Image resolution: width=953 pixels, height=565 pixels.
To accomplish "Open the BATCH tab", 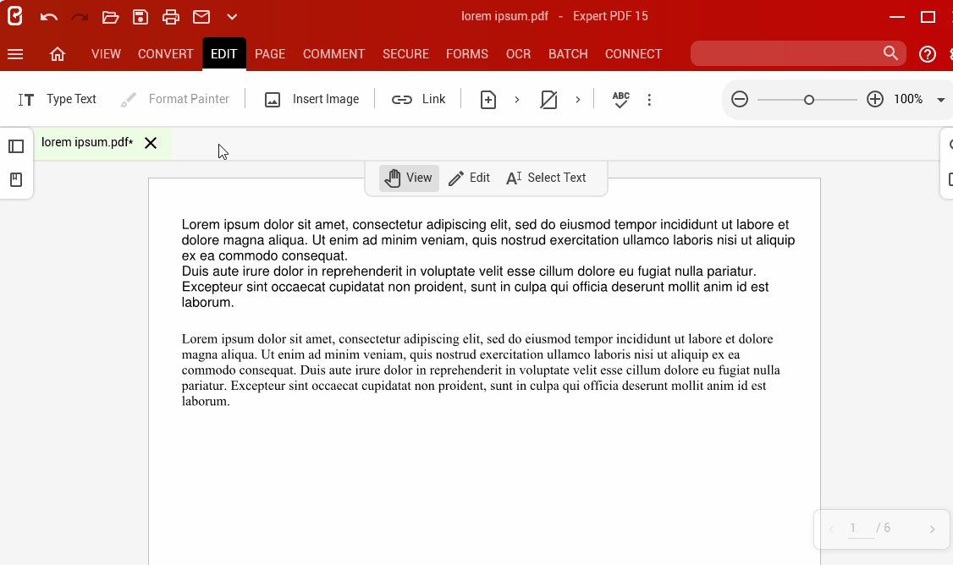I will click(x=568, y=54).
